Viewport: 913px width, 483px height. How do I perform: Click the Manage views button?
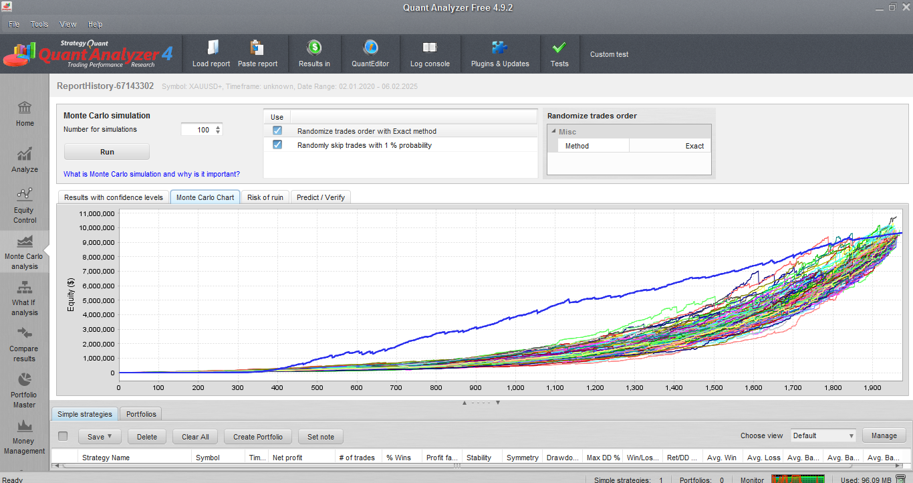884,436
